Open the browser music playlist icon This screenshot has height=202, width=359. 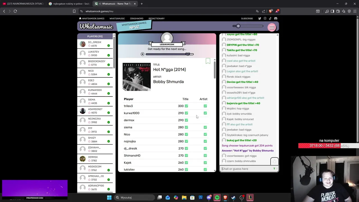(x=327, y=11)
